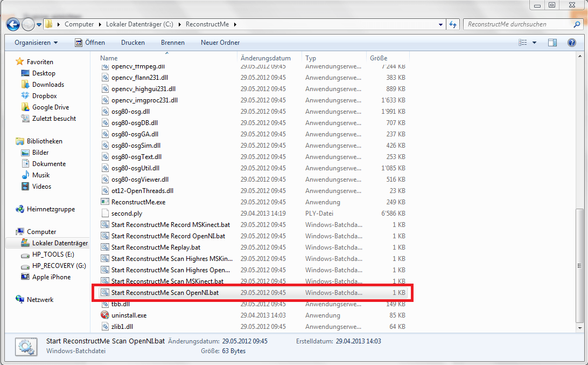
Task: Expand breadcrumb arrow after Lokaler Datenträger (C:)
Action: (x=179, y=24)
